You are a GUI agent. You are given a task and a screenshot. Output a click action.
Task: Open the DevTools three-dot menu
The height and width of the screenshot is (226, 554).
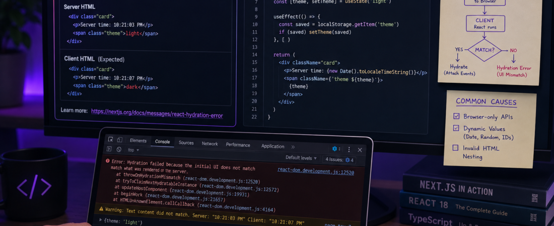point(349,150)
